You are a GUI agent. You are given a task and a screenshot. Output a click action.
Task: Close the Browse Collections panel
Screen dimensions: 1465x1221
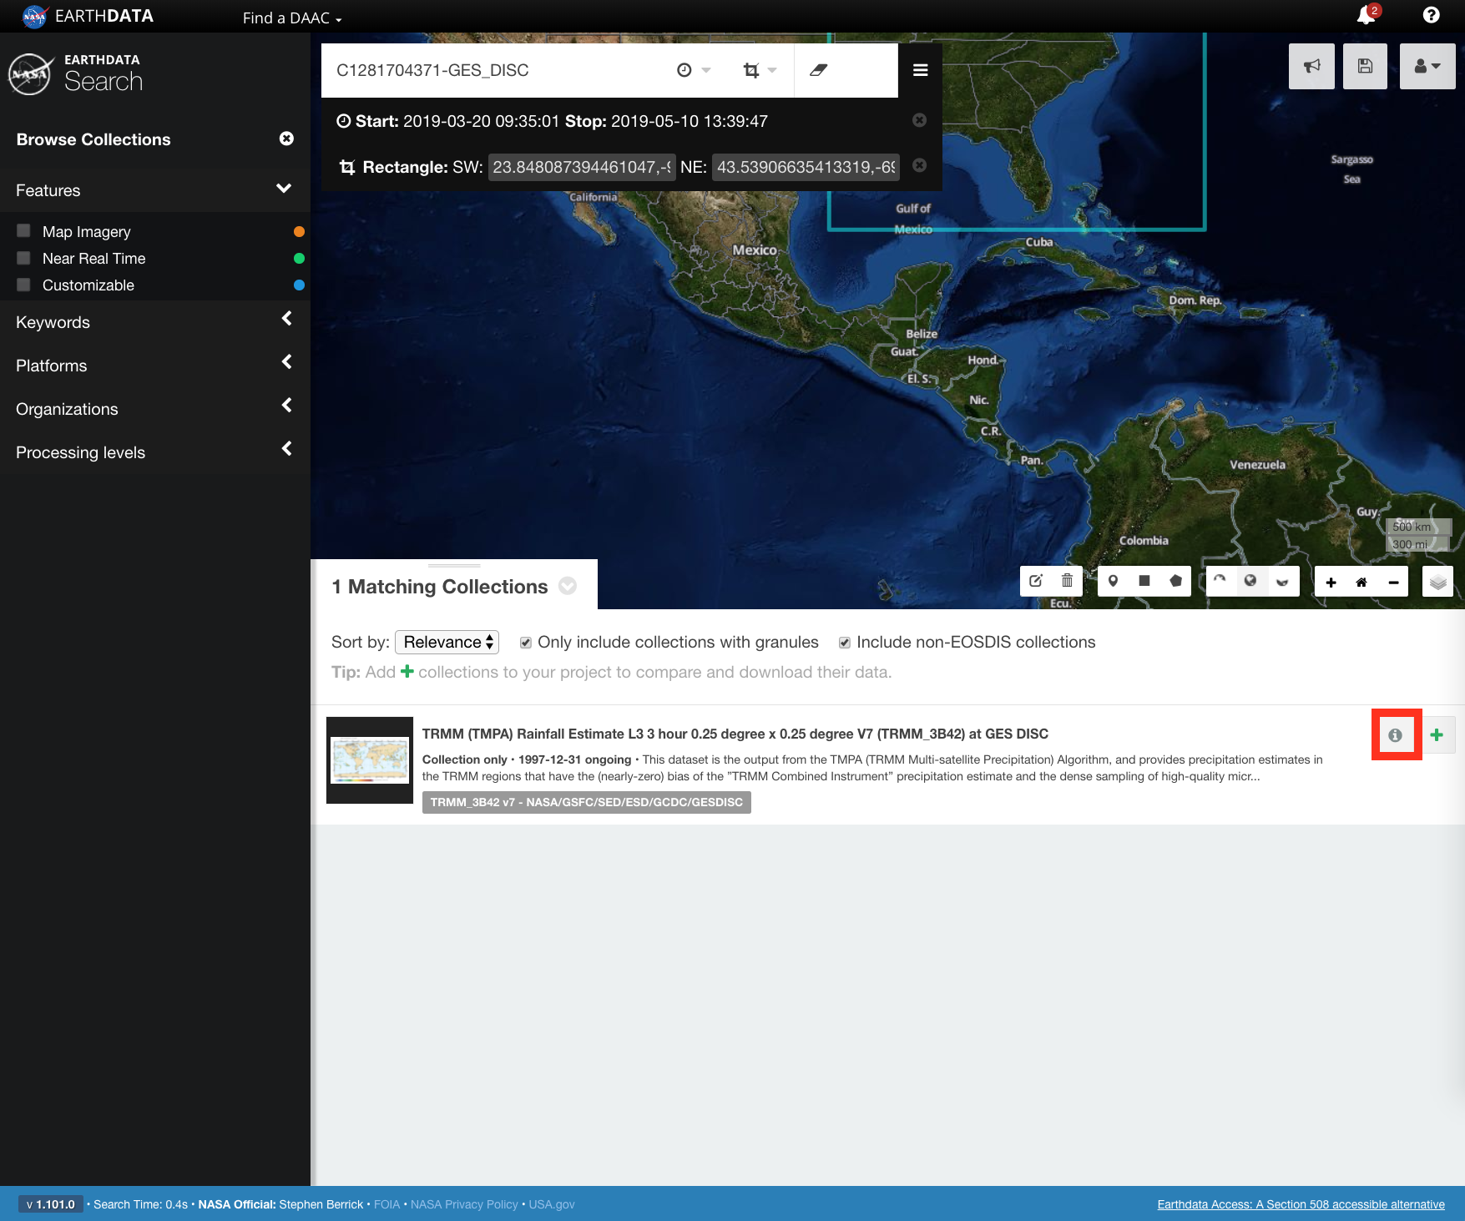[286, 139]
